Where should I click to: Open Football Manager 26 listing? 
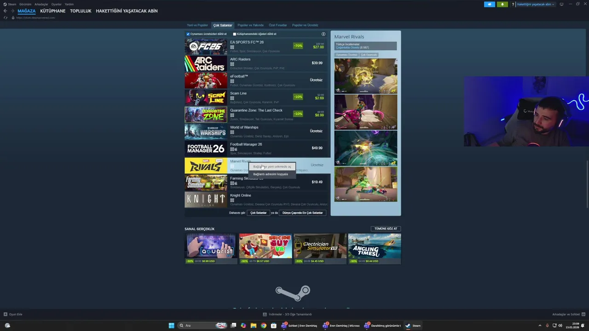tap(257, 148)
